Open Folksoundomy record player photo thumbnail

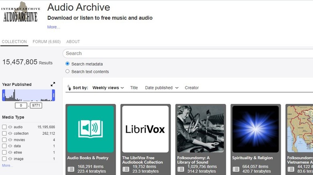pos(200,129)
